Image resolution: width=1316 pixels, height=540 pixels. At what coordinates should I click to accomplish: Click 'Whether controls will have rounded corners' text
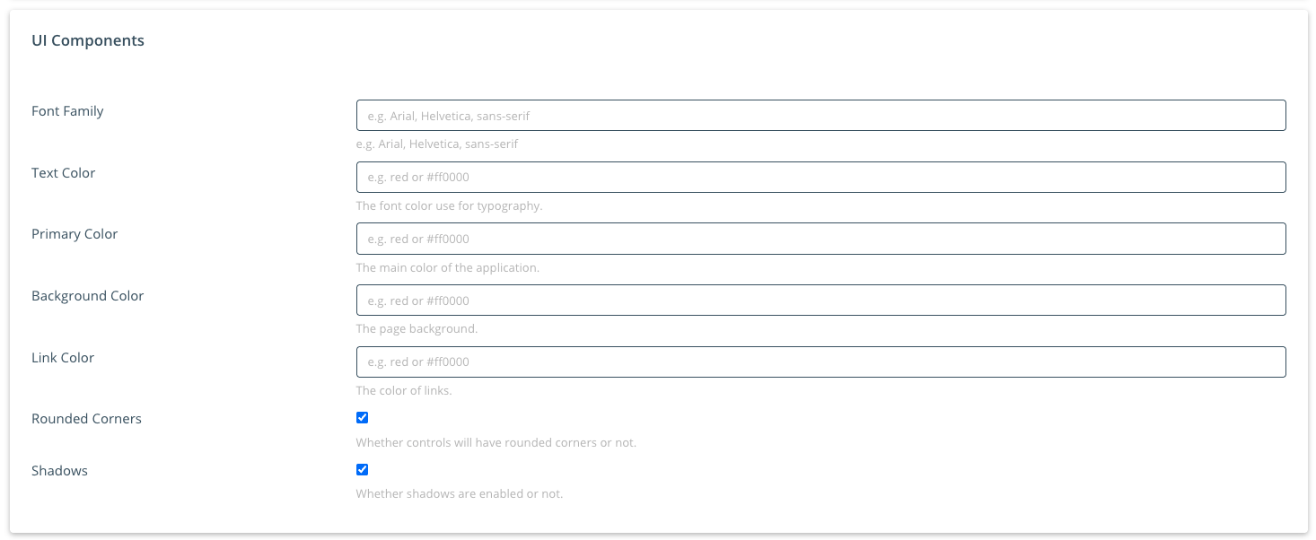pyautogui.click(x=496, y=443)
